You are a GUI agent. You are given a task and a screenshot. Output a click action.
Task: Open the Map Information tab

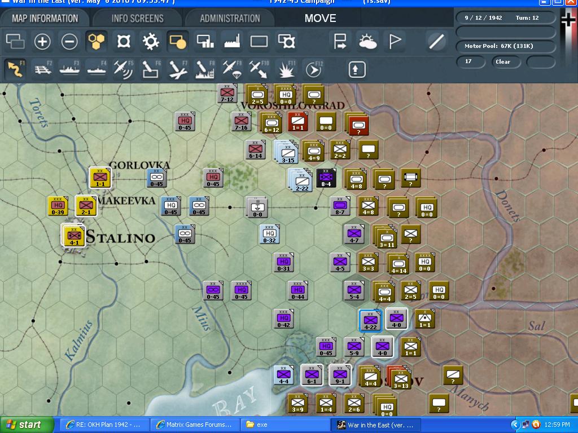click(45, 19)
